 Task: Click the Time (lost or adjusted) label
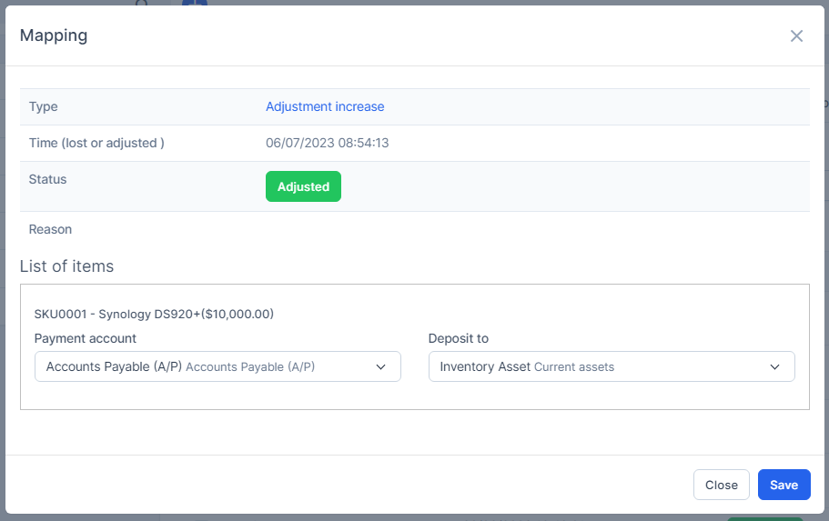(x=96, y=143)
